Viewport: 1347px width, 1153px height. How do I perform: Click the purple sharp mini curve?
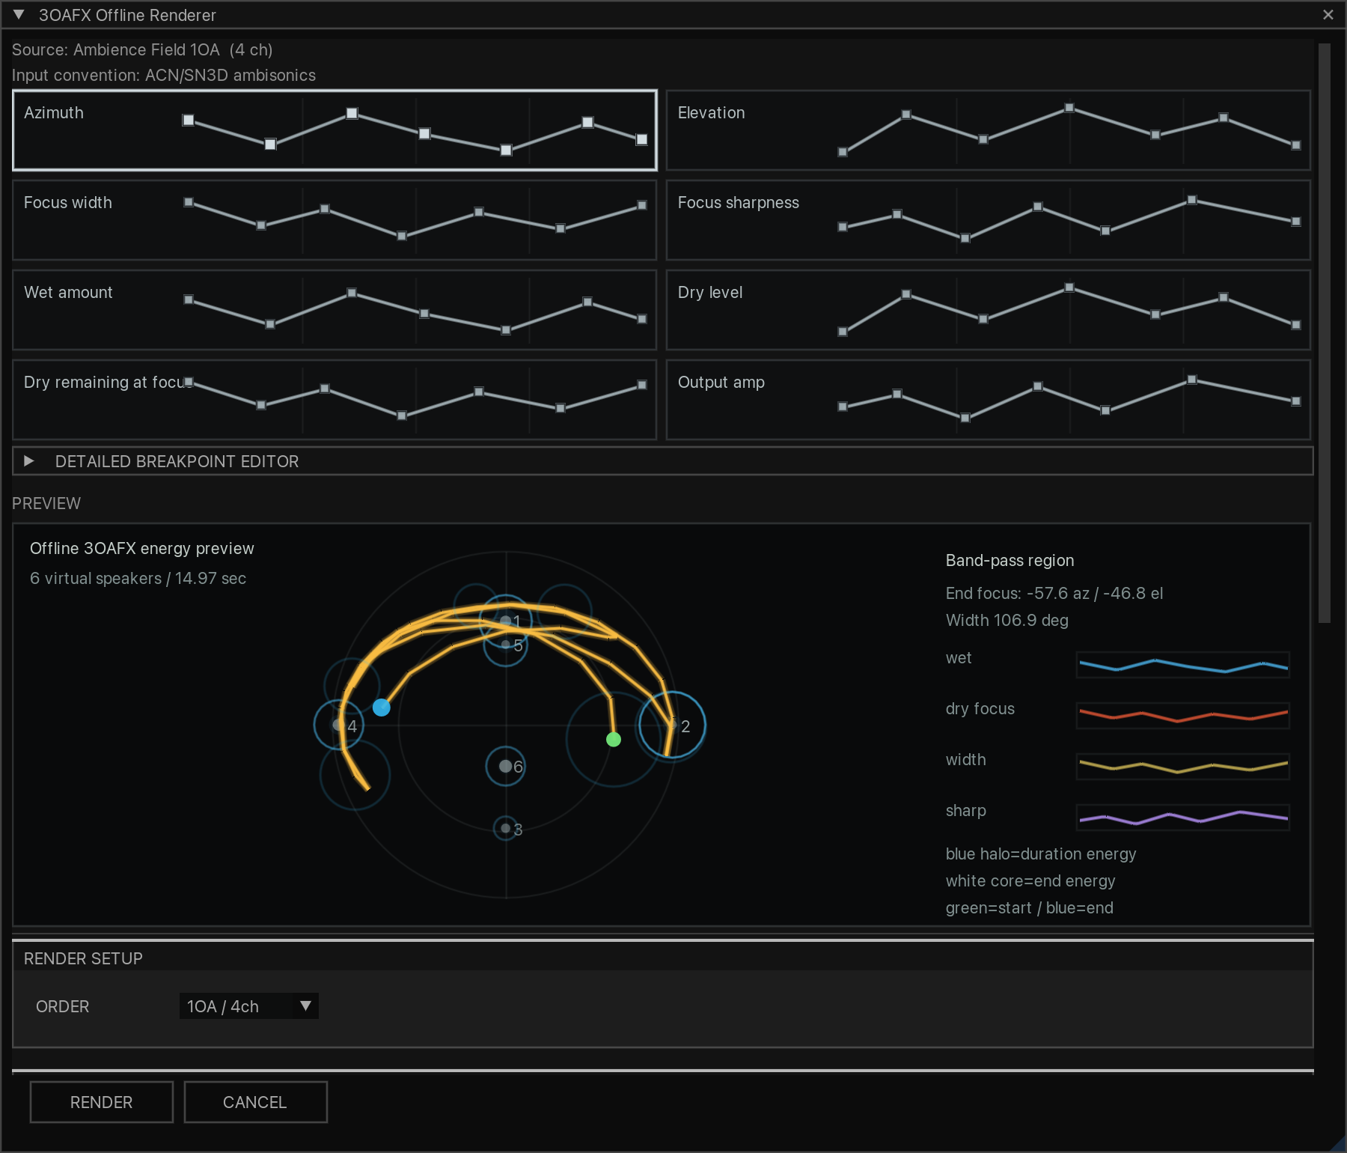point(1183,818)
